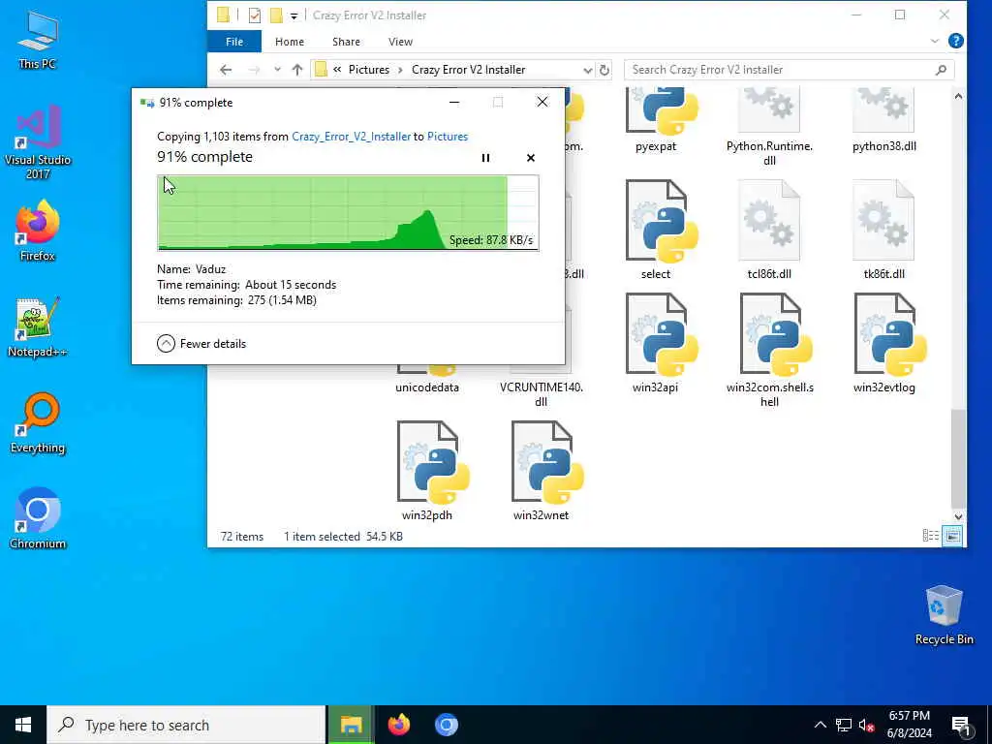
Task: Refresh the Explorer folder view
Action: click(x=604, y=70)
